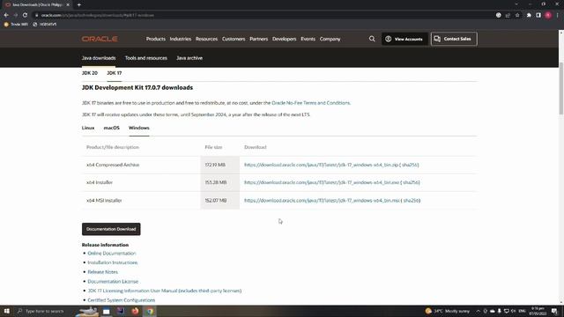Open sha256 for the x64 Installer exe
Viewport: 564px width, 317px height.
click(x=411, y=182)
